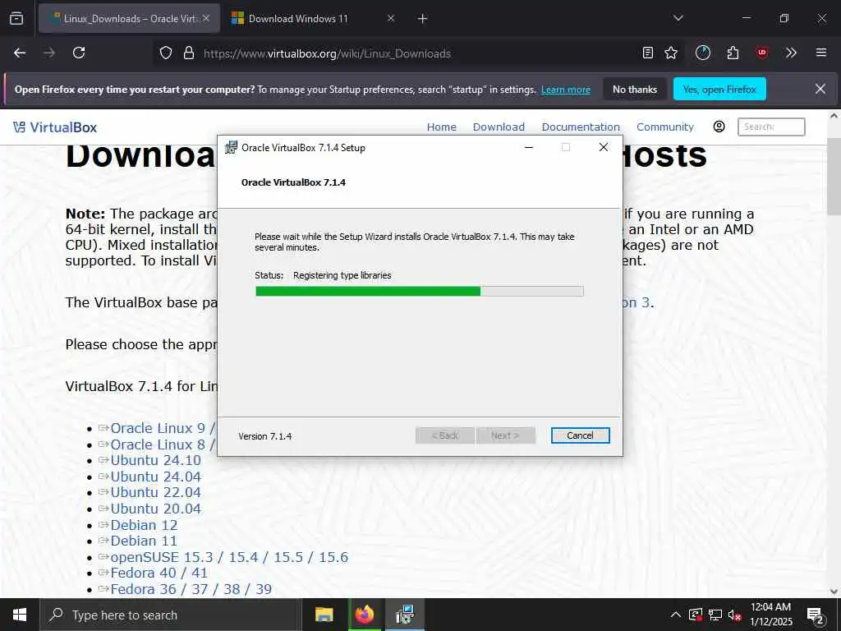Click Yes, open Firefox button
The height and width of the screenshot is (631, 841).
coord(719,89)
